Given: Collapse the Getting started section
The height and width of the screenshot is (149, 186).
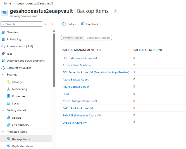Looking at the screenshot, I should pyautogui.click(x=3, y=110).
